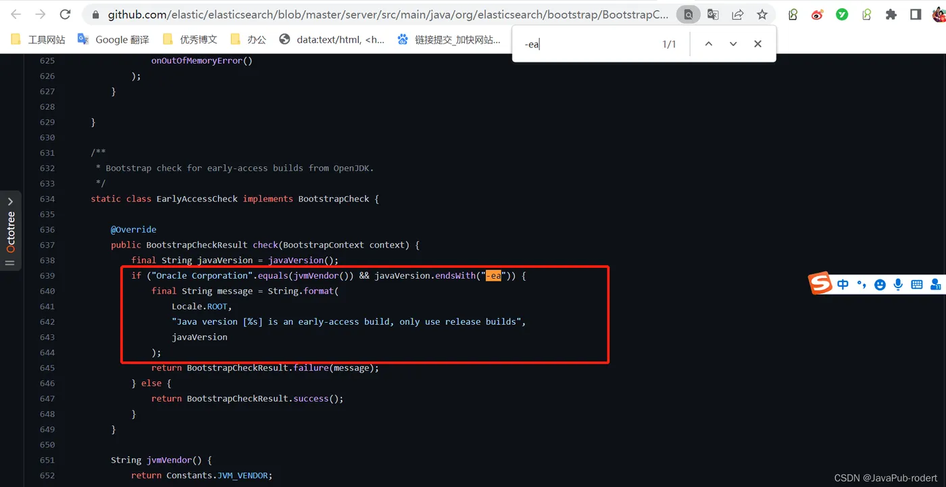Screen dimensions: 946x487
Task: Open the Weibo extension icon
Action: tap(818, 14)
